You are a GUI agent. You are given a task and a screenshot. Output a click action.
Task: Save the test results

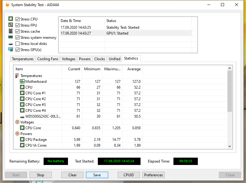(97, 175)
